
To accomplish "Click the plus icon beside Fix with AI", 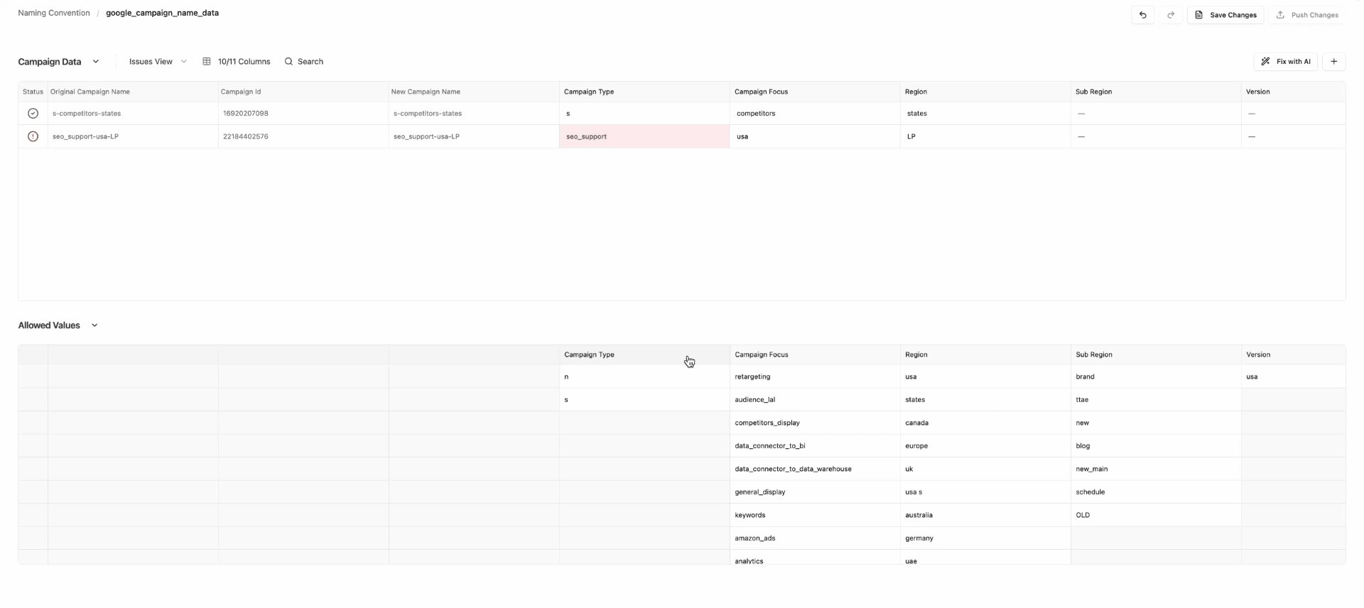I will tap(1333, 62).
